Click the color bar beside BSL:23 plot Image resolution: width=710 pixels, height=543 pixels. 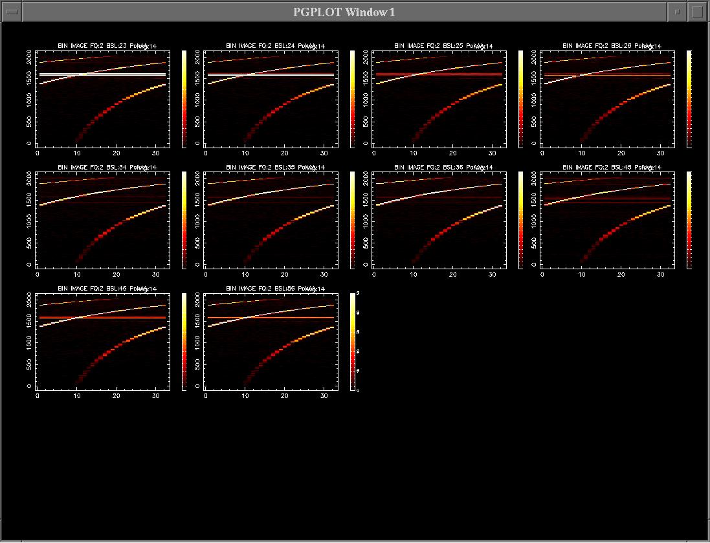click(184, 99)
